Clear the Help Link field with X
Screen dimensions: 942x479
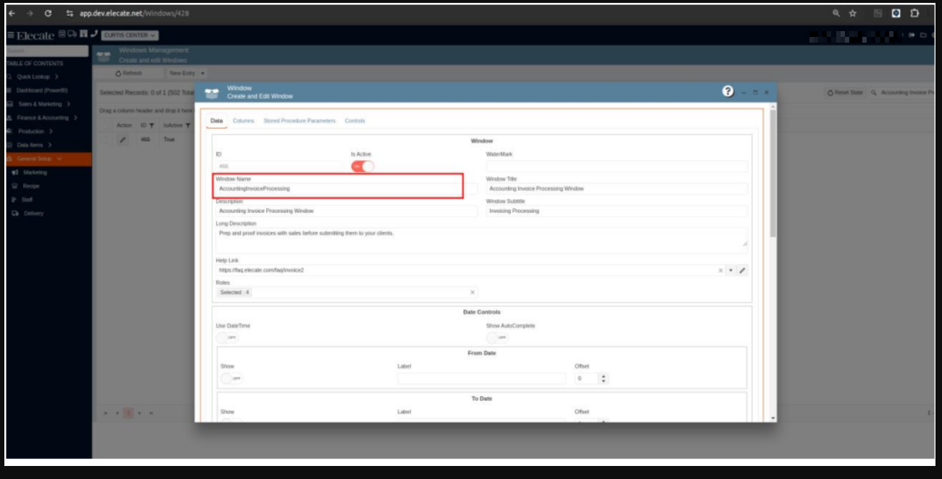click(x=720, y=271)
